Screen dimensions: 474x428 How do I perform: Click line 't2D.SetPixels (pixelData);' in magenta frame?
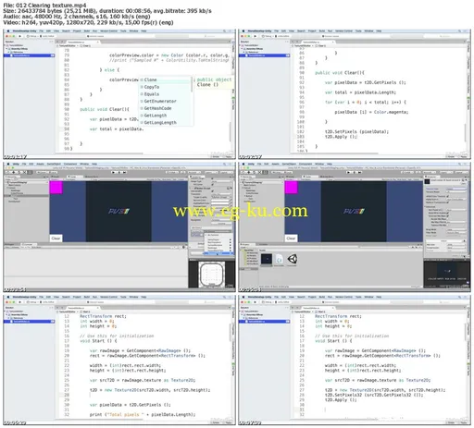click(x=356, y=131)
